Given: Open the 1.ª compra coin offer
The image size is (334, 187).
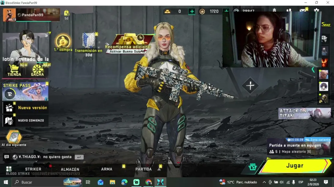Looking at the screenshot, I should tap(63, 42).
